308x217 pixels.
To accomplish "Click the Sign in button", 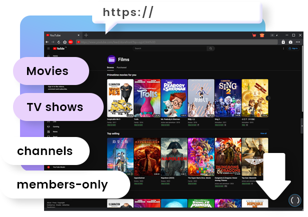I will point(293,48).
